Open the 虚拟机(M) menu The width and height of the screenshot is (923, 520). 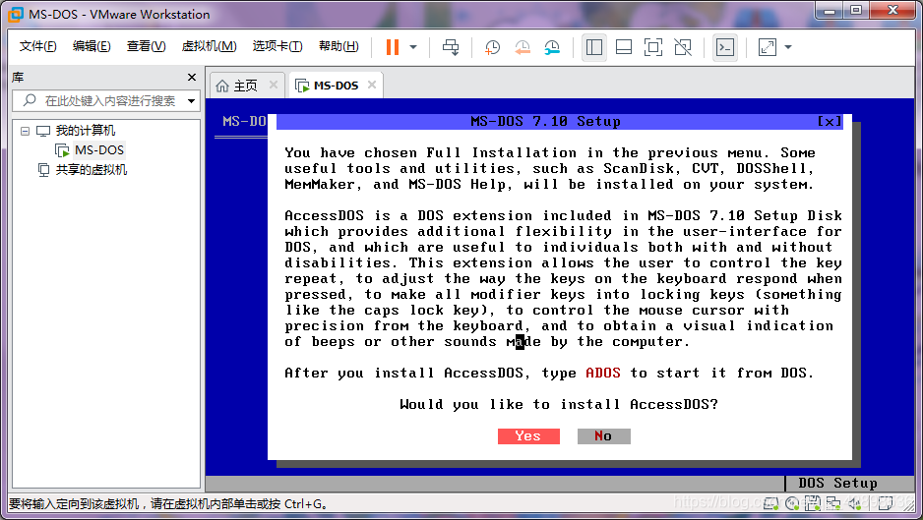209,46
